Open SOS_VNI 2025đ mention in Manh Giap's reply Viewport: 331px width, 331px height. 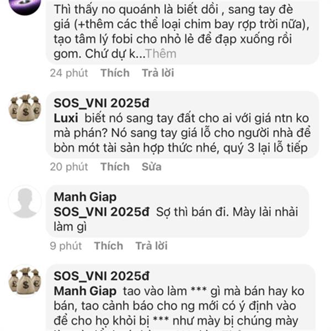click(102, 212)
